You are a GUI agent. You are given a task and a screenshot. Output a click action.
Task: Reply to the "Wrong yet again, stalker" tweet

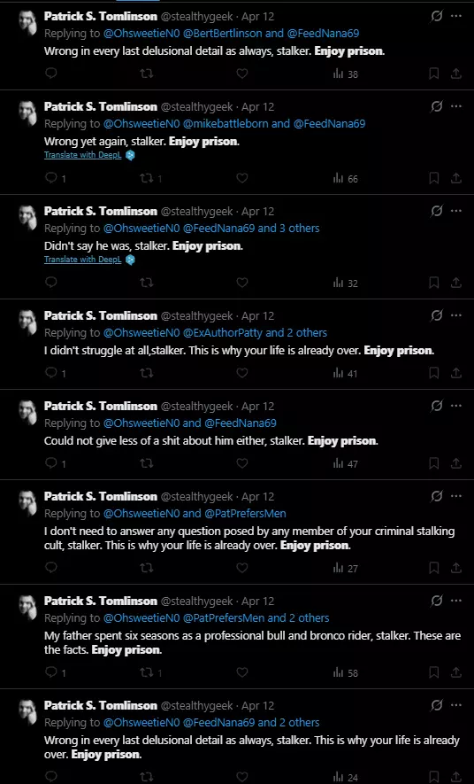pos(51,178)
